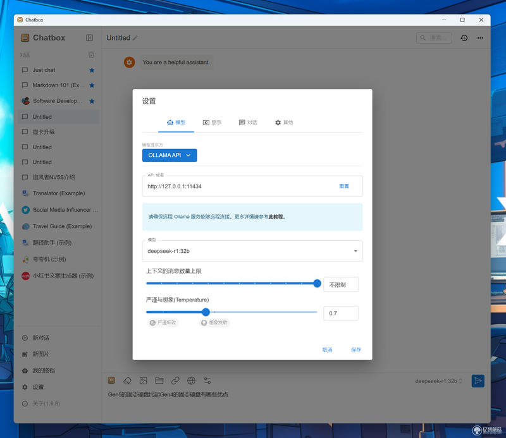Click the orange system prompt gear avatar

coord(129,62)
